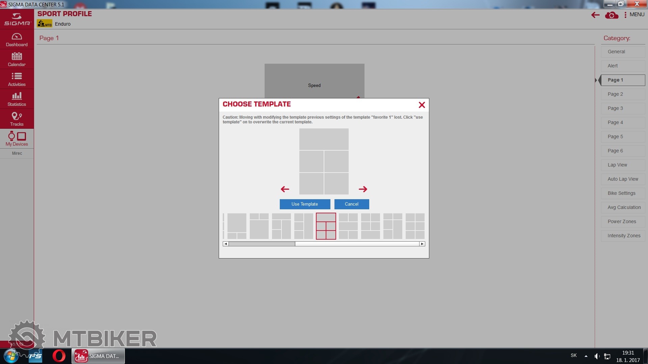Open Power Zones category
Viewport: 648px width, 364px height.
[623, 222]
